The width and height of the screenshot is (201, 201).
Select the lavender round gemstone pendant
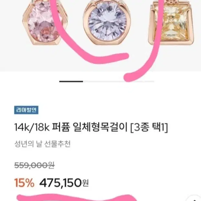coord(107,22)
